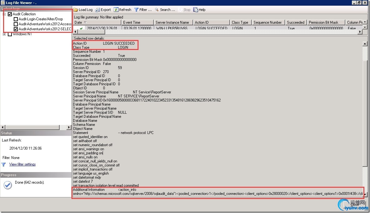Click the Load Log folder icon
Image resolution: width=370 pixels, height=213 pixels.
(x=76, y=10)
